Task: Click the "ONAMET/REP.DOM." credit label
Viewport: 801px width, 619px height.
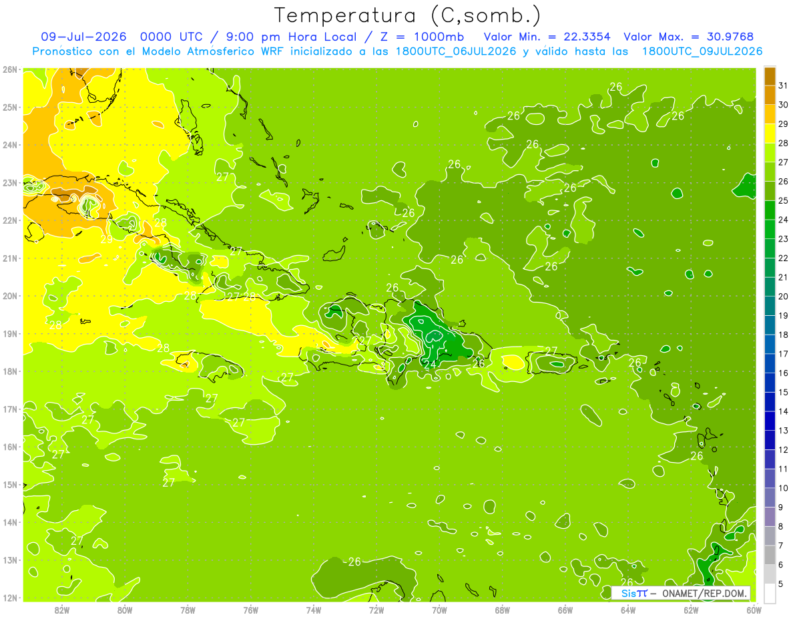Action: pos(704,594)
